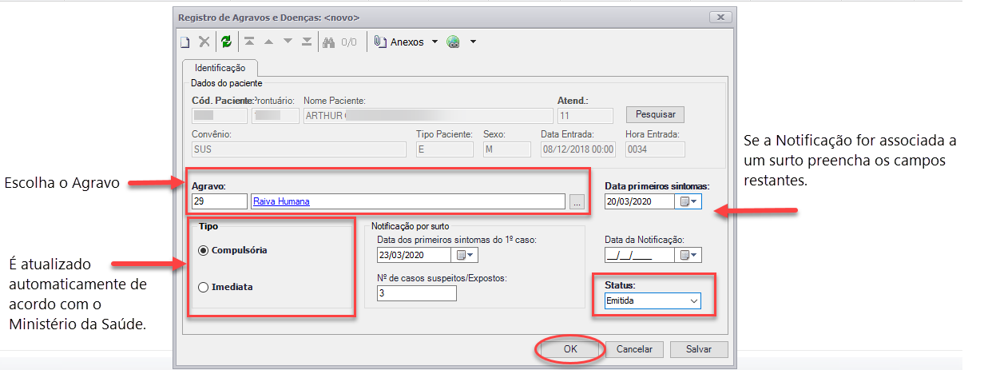Click Data primeiros sintomas field 20/03/2020

click(x=641, y=202)
